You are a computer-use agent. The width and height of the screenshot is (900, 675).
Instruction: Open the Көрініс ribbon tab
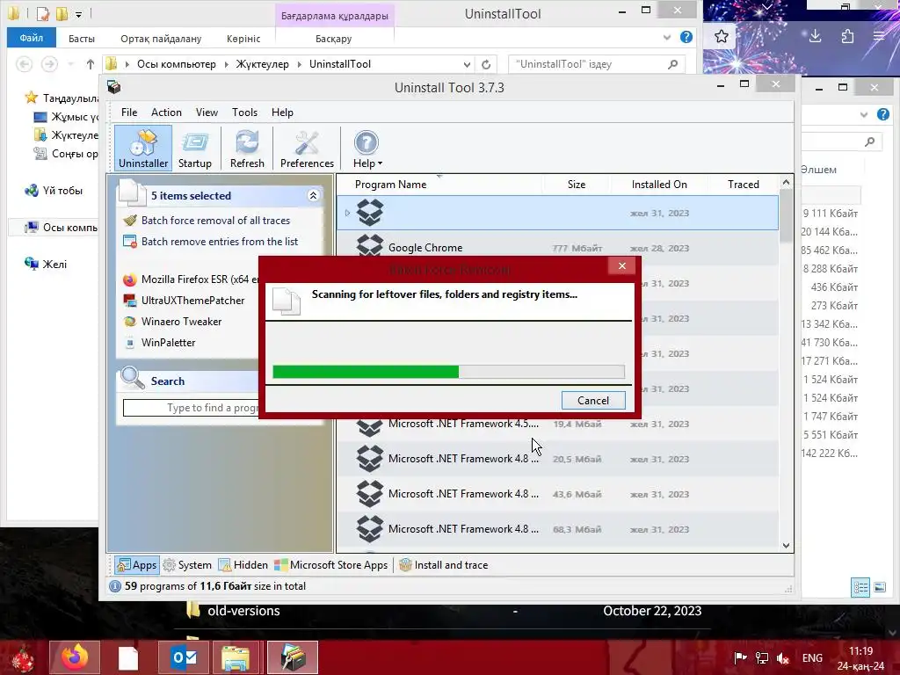243,39
